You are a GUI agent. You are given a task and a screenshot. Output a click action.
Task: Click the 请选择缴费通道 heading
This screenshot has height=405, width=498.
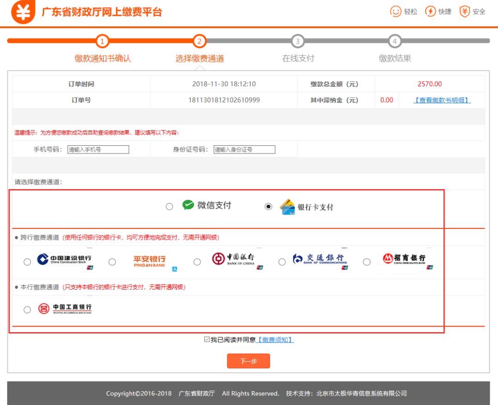pos(38,182)
